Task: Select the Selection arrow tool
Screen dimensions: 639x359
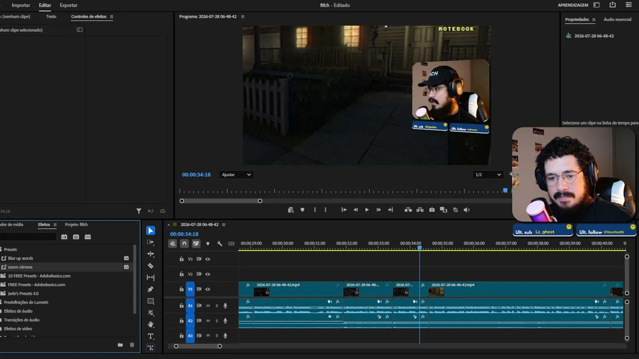Action: tap(151, 230)
